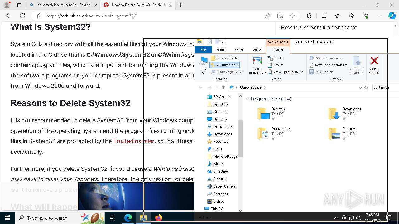Viewport: 399px width, 224px height.
Task: Open Date modified filter dropdown
Action: click(257, 66)
